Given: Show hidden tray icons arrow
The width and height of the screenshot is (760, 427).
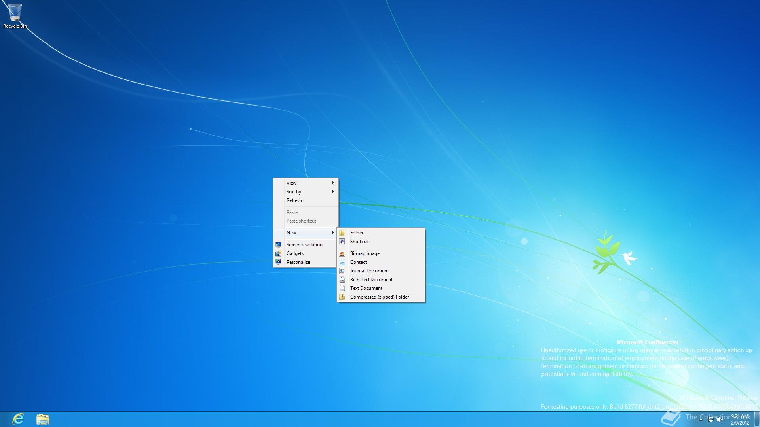Looking at the screenshot, I should 701,419.
